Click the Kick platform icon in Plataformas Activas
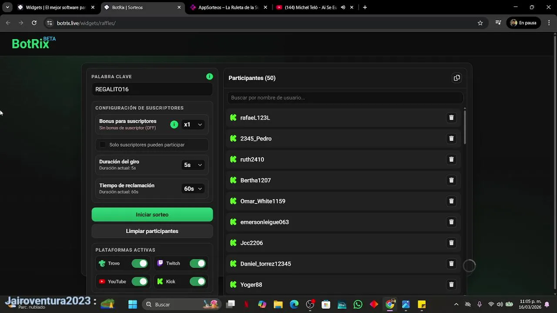 [160, 282]
